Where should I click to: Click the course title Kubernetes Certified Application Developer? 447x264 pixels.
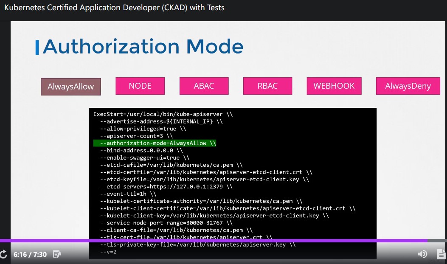pyautogui.click(x=114, y=7)
